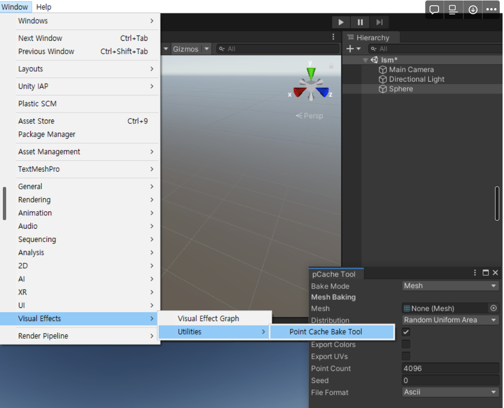Open the Hierarchy create dropdown arrow

(358, 49)
